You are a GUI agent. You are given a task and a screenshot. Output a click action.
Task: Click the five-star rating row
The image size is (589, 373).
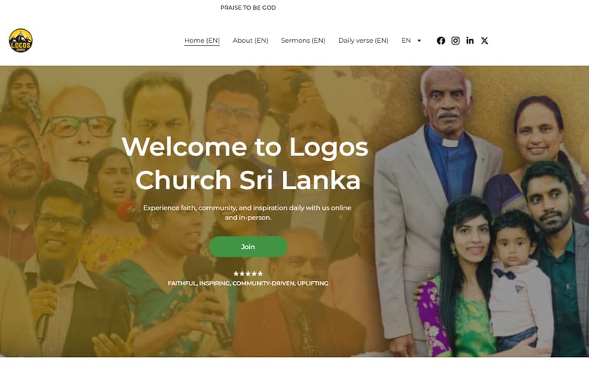(248, 273)
